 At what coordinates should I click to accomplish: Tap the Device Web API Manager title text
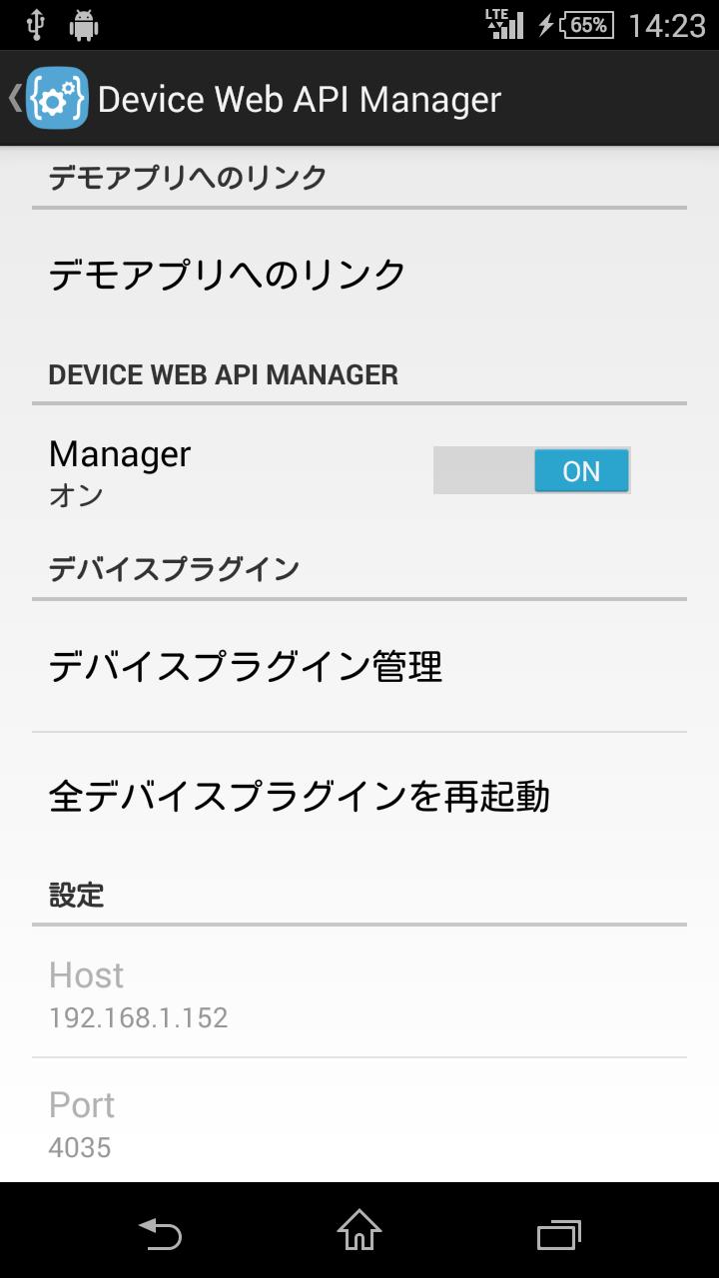coord(300,100)
